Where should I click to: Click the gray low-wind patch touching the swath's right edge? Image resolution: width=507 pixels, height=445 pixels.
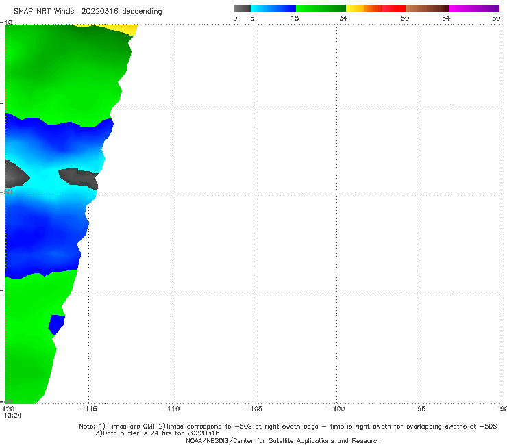pos(79,179)
